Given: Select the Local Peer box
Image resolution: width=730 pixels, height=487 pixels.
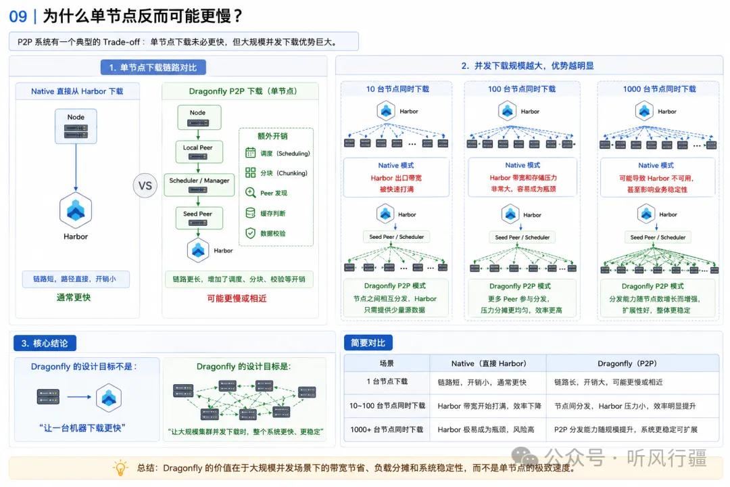Looking at the screenshot, I should [199, 152].
